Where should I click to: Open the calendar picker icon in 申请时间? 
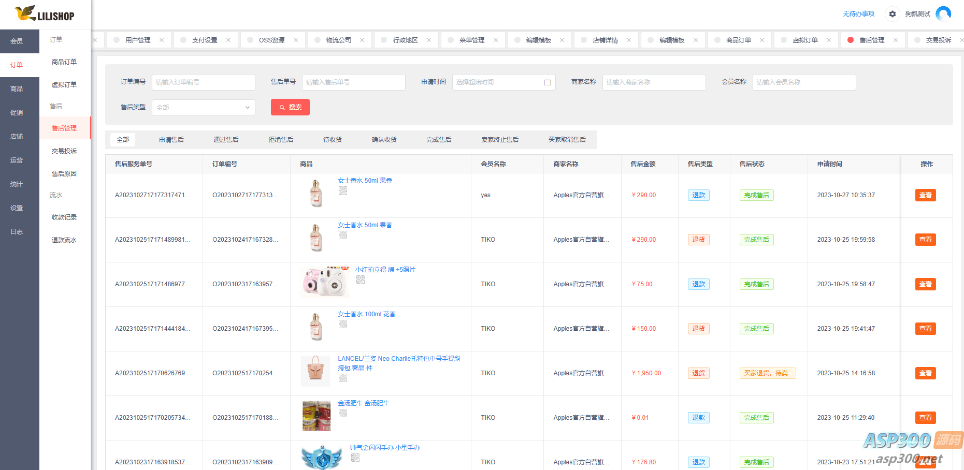coord(548,82)
